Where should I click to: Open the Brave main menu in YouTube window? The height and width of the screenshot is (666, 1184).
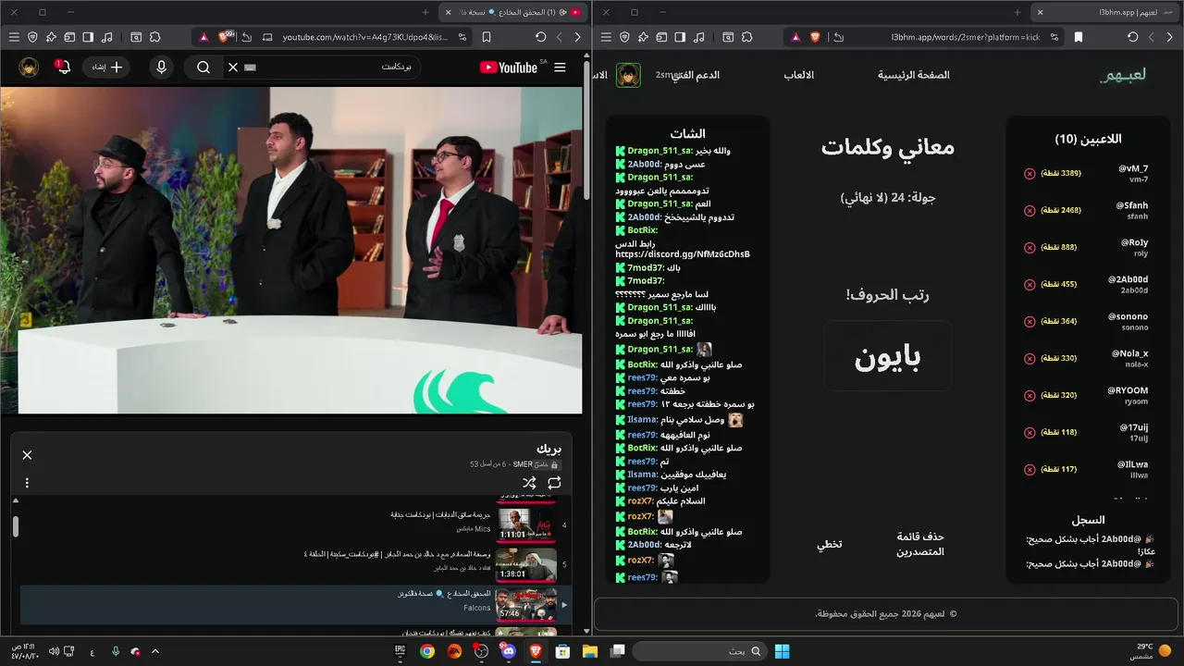pos(14,37)
